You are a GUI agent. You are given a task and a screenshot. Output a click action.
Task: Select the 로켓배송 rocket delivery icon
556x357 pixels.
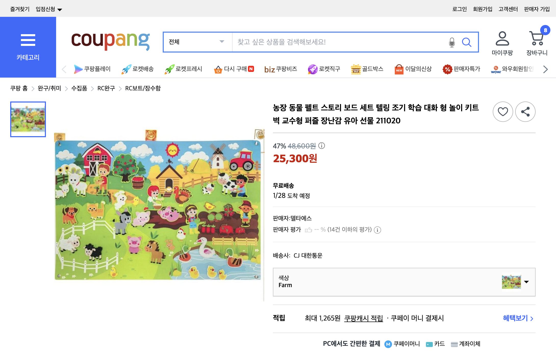[x=126, y=69]
